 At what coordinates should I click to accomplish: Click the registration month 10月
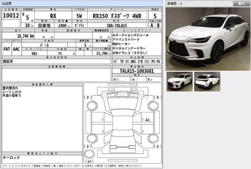(29, 25)
